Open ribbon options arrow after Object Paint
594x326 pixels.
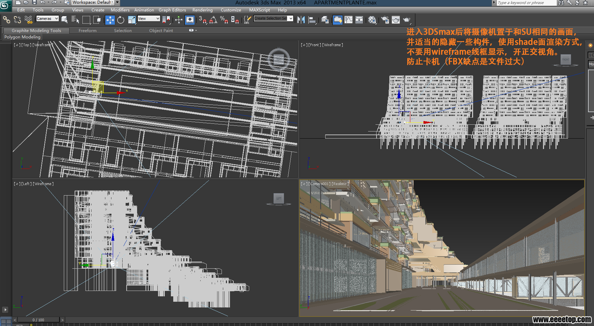[x=196, y=30]
